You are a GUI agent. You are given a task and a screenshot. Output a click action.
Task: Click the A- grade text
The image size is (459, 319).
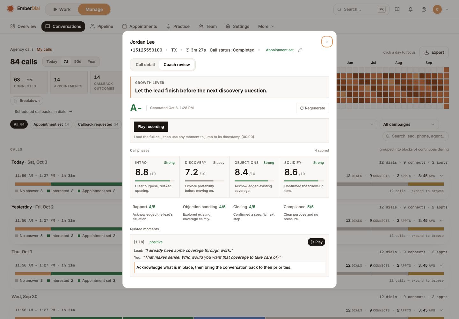[x=136, y=108]
